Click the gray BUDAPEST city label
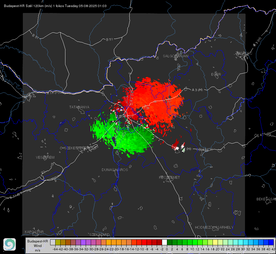 pyautogui.click(x=124, y=117)
